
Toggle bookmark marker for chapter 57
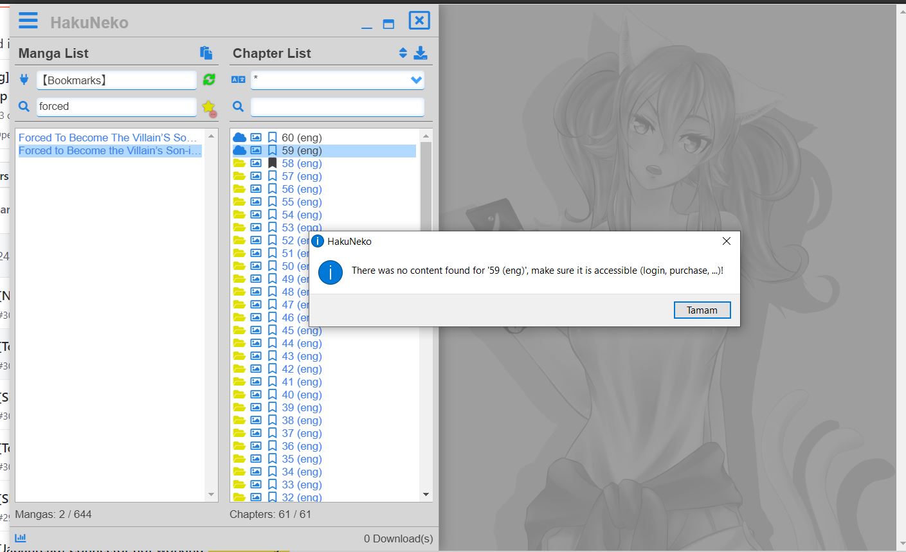(x=272, y=176)
